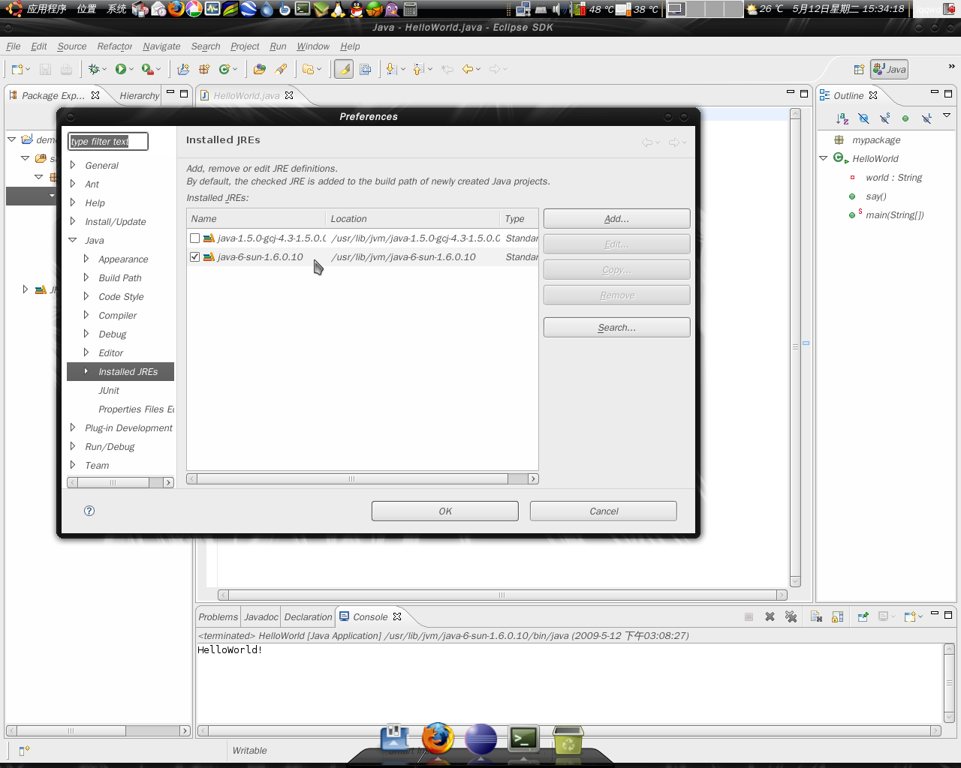Click the editor horizontal scrollbar
This screenshot has height=768, width=961.
[502, 595]
